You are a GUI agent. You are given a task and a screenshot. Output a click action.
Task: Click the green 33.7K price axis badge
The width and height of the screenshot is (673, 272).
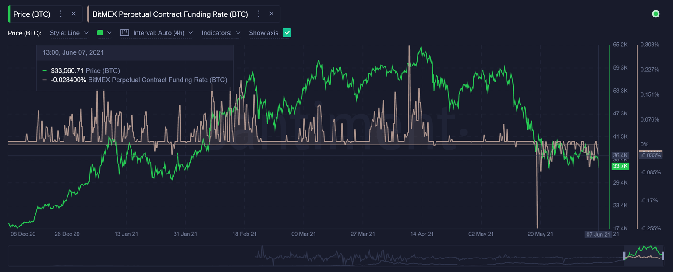620,166
